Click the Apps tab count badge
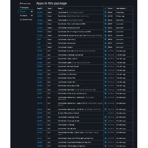Image resolution: width=148 pixels, height=148 pixels. coord(32,11)
